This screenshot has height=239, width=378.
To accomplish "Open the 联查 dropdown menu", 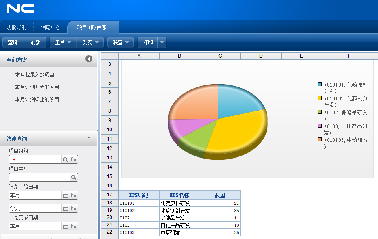I will [120, 42].
